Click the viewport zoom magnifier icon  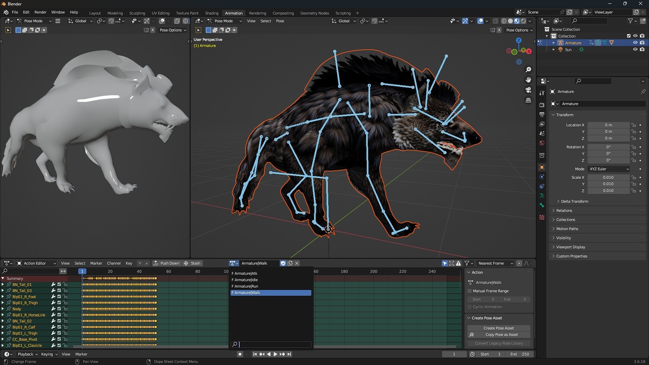coord(528,70)
